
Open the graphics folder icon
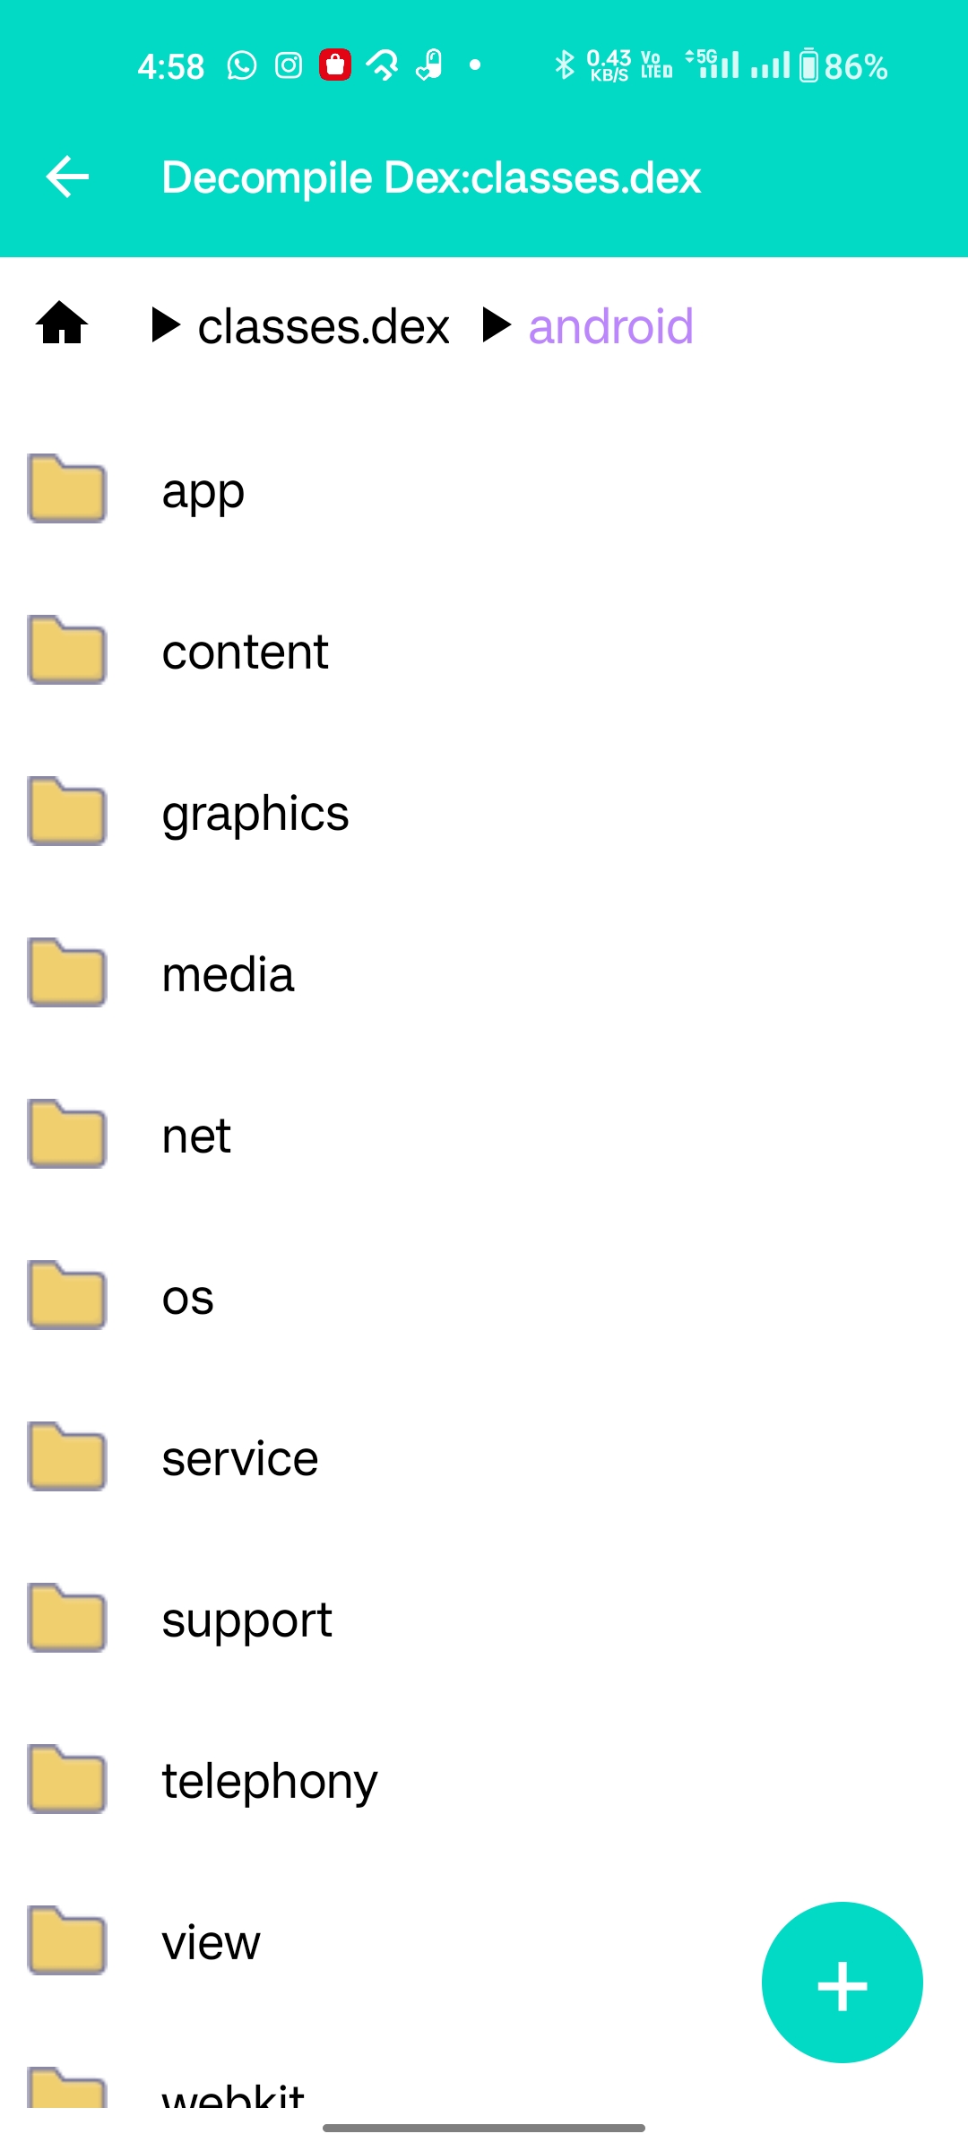(x=67, y=811)
